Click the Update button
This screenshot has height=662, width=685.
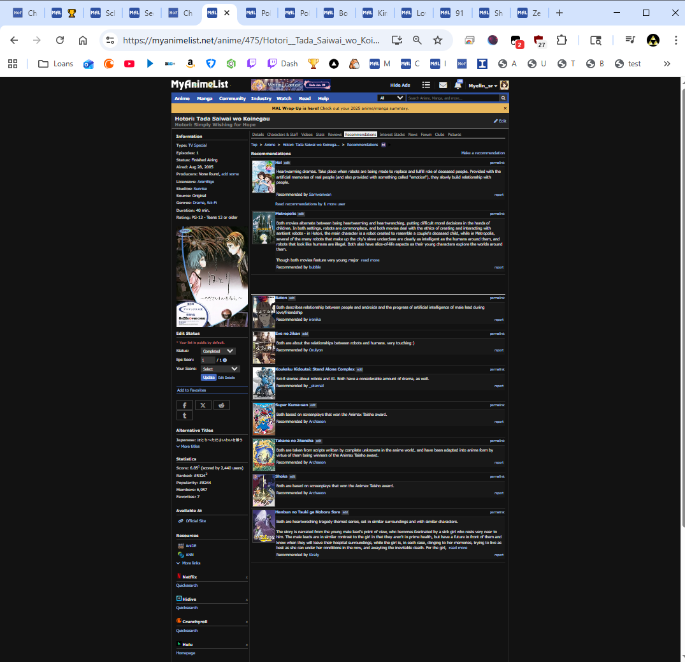(x=209, y=378)
